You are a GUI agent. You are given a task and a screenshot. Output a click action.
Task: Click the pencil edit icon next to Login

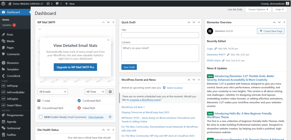tap(215, 49)
